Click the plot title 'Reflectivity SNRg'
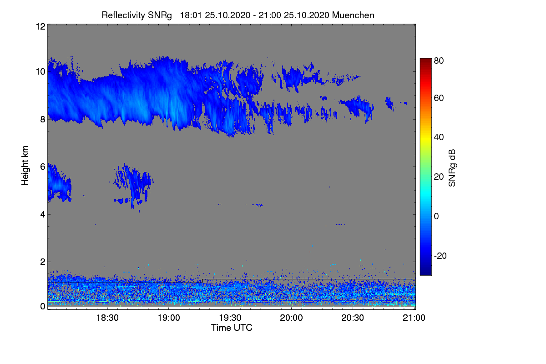This screenshot has width=546, height=364. [x=137, y=15]
